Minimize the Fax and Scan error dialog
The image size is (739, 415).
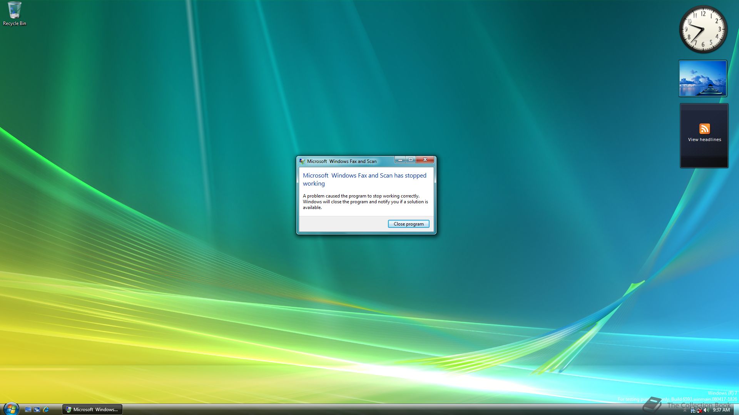400,159
